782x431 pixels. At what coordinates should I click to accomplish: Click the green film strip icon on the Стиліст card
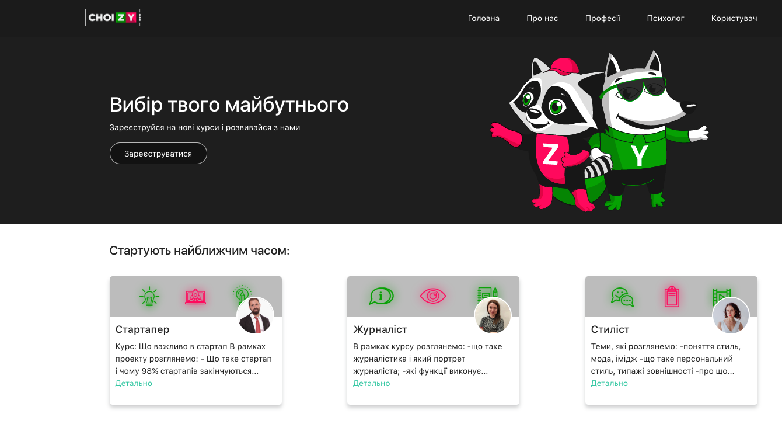click(721, 297)
